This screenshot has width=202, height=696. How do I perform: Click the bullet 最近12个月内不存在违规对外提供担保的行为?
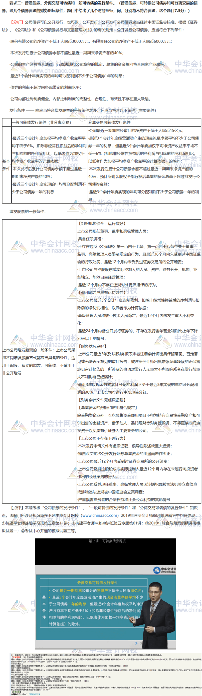117,285
